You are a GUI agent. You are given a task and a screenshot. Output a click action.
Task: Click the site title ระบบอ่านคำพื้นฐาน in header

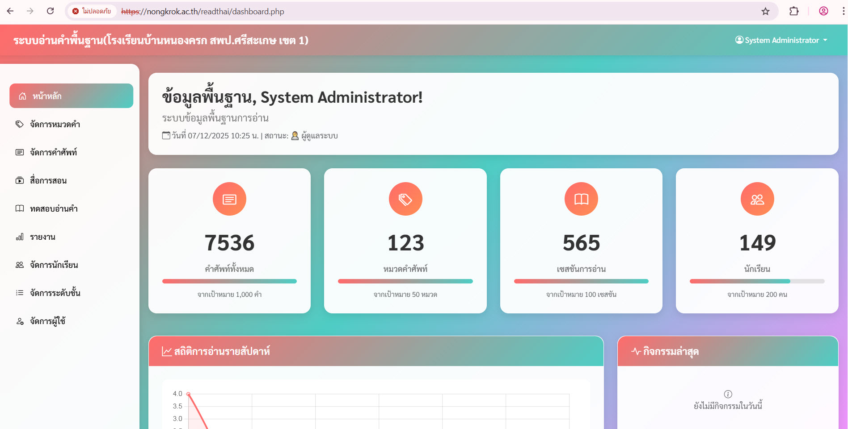click(x=161, y=40)
